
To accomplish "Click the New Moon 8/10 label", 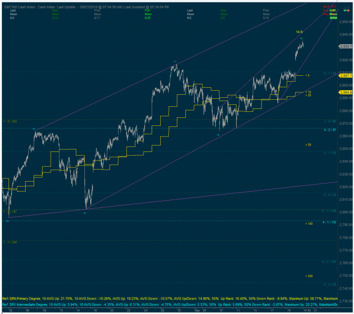I will click(55, 14).
